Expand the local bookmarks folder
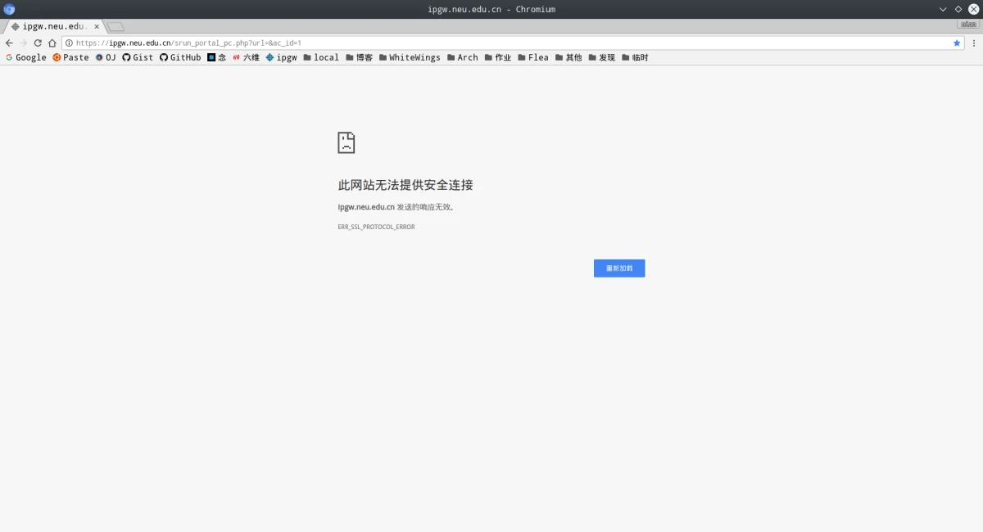Screen dimensions: 983x532 (320, 57)
